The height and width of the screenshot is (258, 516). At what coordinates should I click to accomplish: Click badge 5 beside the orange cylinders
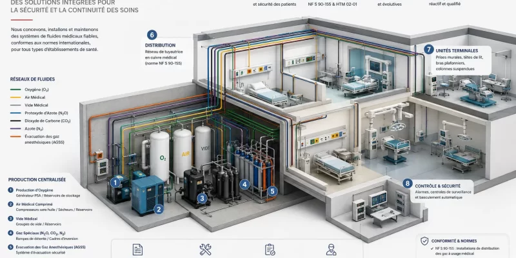pyautogui.click(x=272, y=191)
